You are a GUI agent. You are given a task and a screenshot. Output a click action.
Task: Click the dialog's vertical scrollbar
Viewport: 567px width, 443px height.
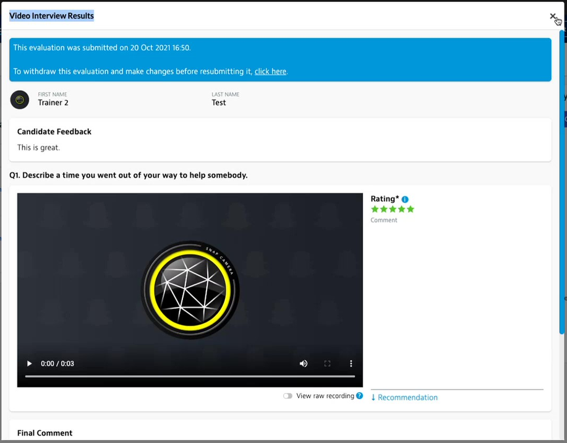pos(561,183)
